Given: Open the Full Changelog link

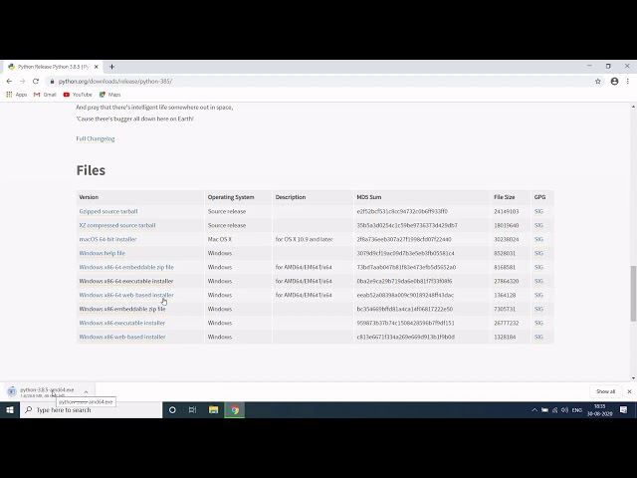Looking at the screenshot, I should coord(96,138).
